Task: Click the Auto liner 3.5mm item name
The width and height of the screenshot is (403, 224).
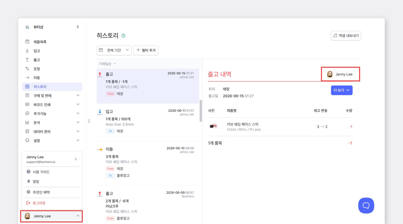Action: (x=120, y=124)
